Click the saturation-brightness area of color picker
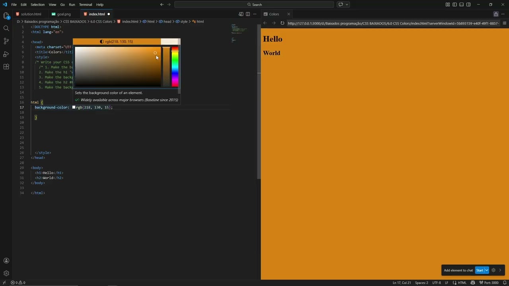This screenshot has width=509, height=286. 118,67
